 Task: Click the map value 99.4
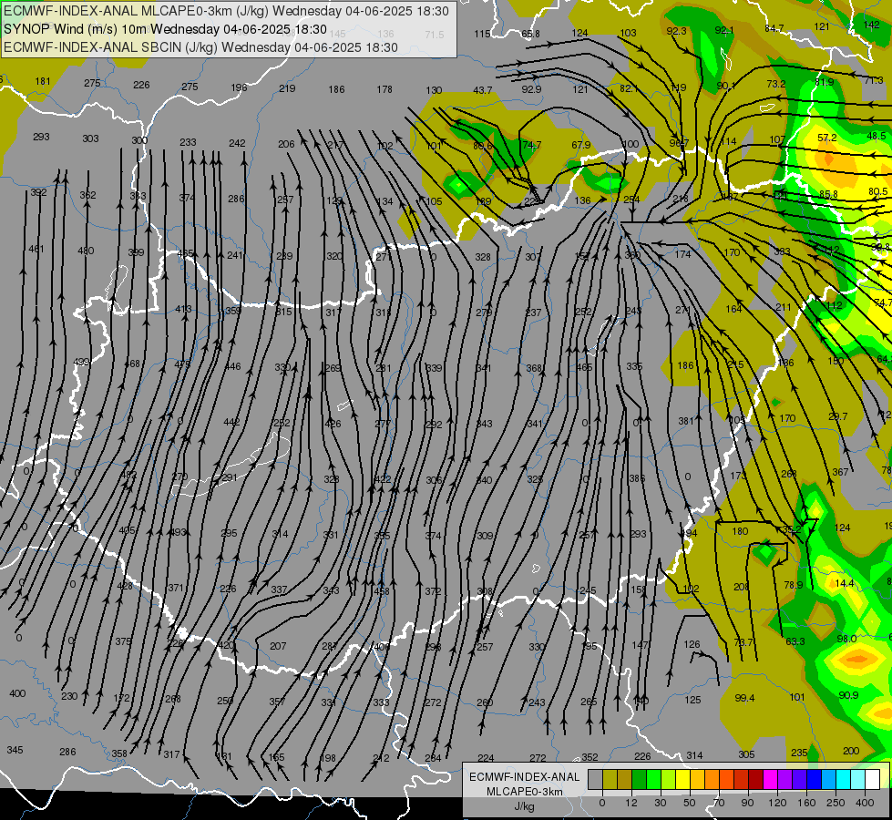[744, 698]
